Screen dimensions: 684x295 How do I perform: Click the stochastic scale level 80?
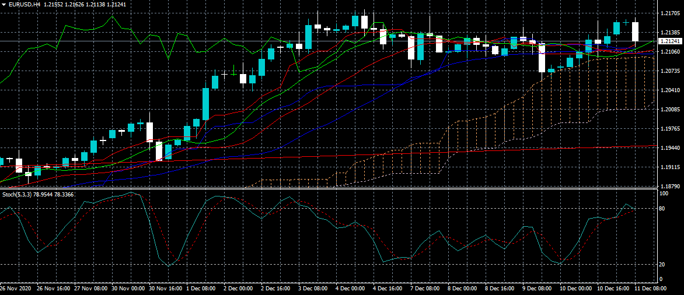[x=663, y=209]
